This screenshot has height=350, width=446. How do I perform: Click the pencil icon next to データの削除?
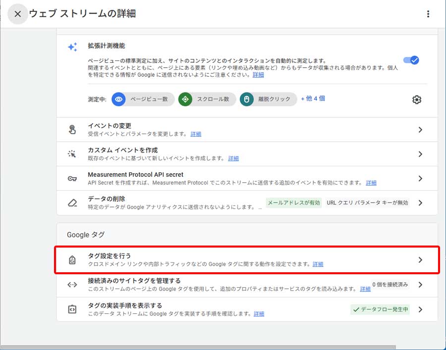point(72,202)
